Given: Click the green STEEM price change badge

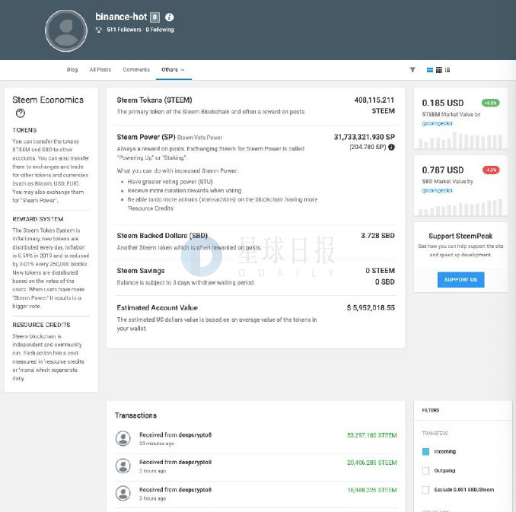Looking at the screenshot, I should tap(490, 103).
